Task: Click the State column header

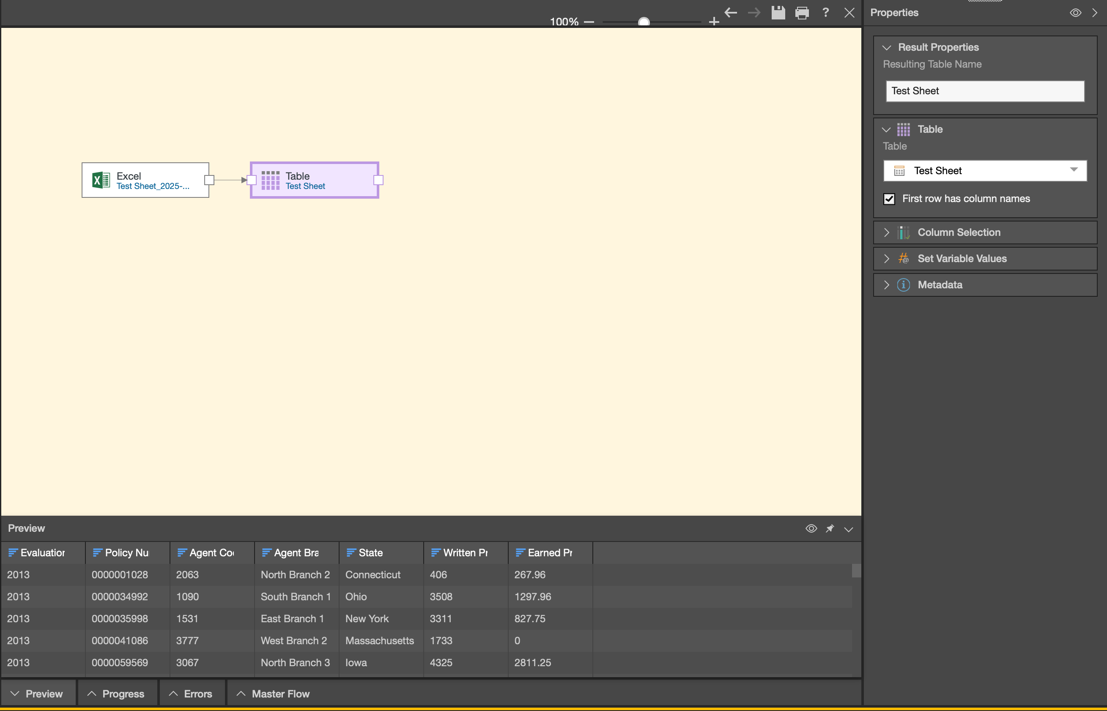Action: (381, 553)
